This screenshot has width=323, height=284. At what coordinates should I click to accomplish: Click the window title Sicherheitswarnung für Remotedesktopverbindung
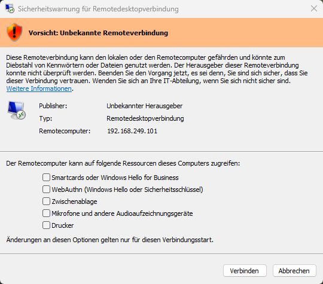[x=98, y=9]
